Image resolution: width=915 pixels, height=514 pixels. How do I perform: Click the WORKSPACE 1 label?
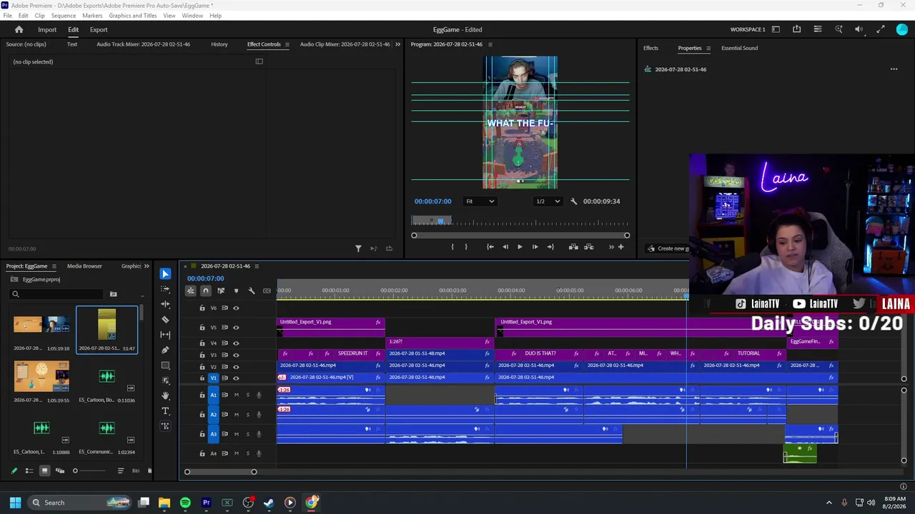(748, 30)
